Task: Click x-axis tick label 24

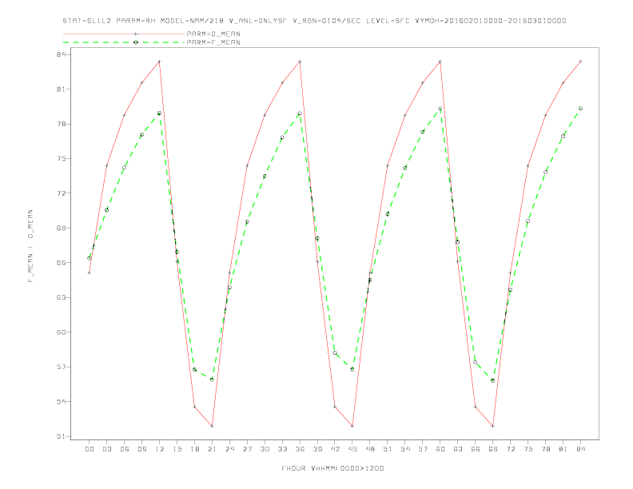Action: click(229, 449)
